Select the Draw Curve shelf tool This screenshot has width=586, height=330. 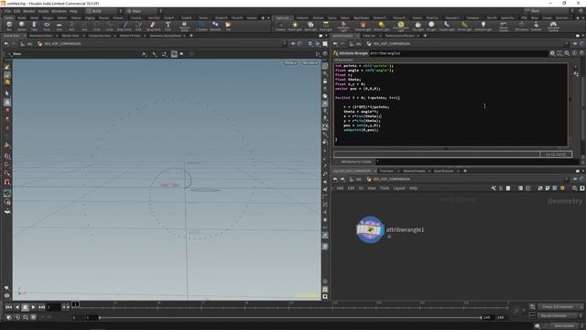pyautogui.click(x=125, y=27)
